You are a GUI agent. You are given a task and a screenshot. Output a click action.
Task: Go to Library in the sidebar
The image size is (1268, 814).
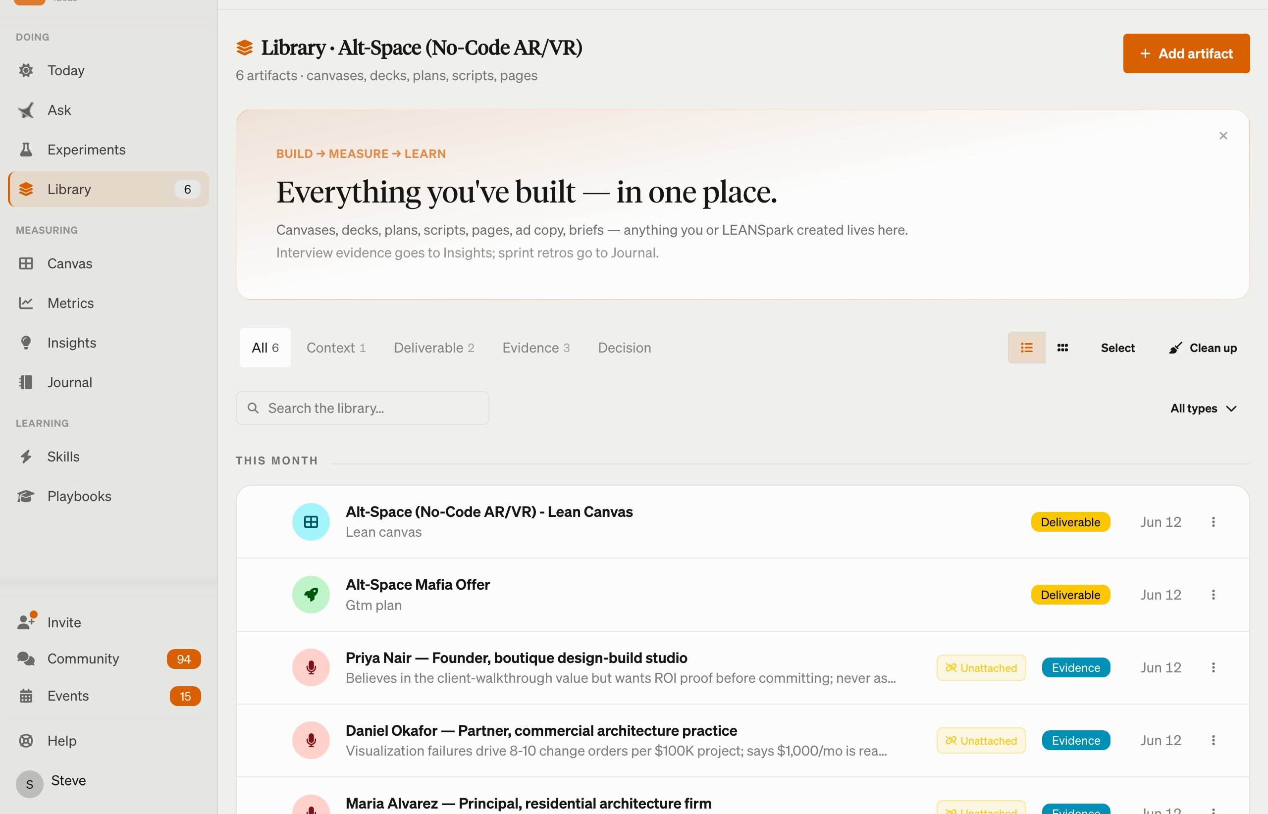(x=109, y=189)
